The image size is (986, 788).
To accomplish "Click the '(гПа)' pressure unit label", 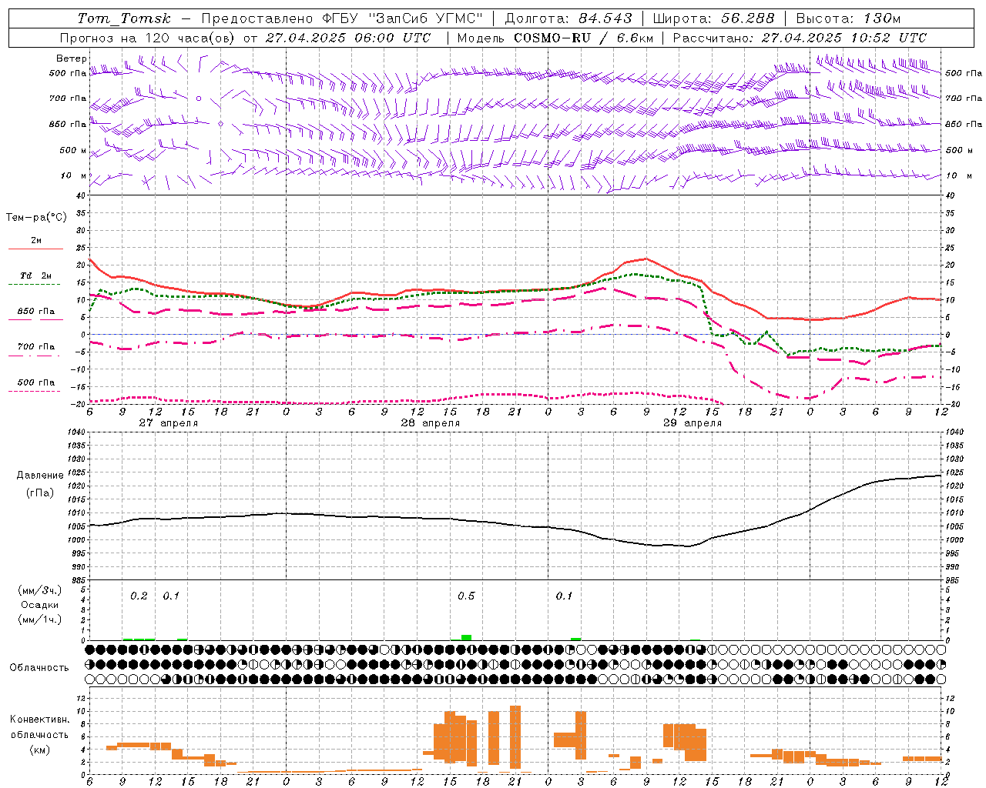I will [40, 492].
